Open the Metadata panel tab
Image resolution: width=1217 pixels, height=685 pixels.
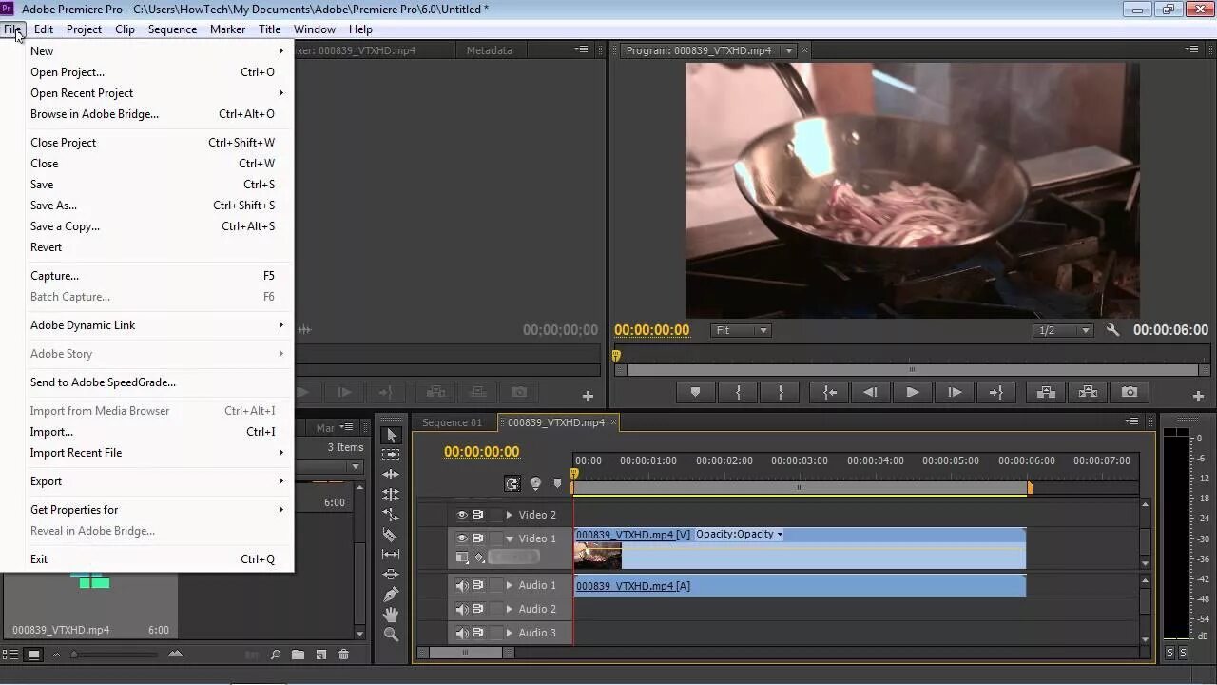click(490, 50)
